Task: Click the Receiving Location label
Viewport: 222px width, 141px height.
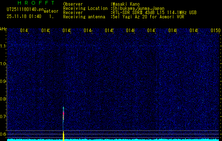Action: [85, 8]
